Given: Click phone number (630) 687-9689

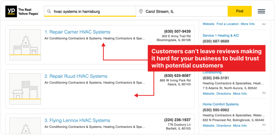Looking at the screenshot, I should pyautogui.click(x=216, y=41).
